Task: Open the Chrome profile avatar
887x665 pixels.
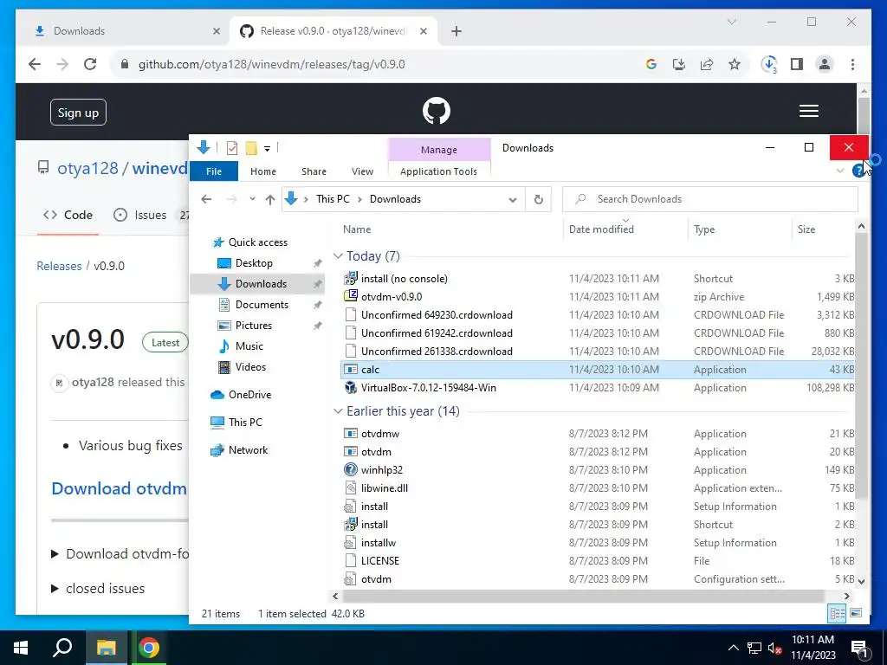Action: coord(825,64)
